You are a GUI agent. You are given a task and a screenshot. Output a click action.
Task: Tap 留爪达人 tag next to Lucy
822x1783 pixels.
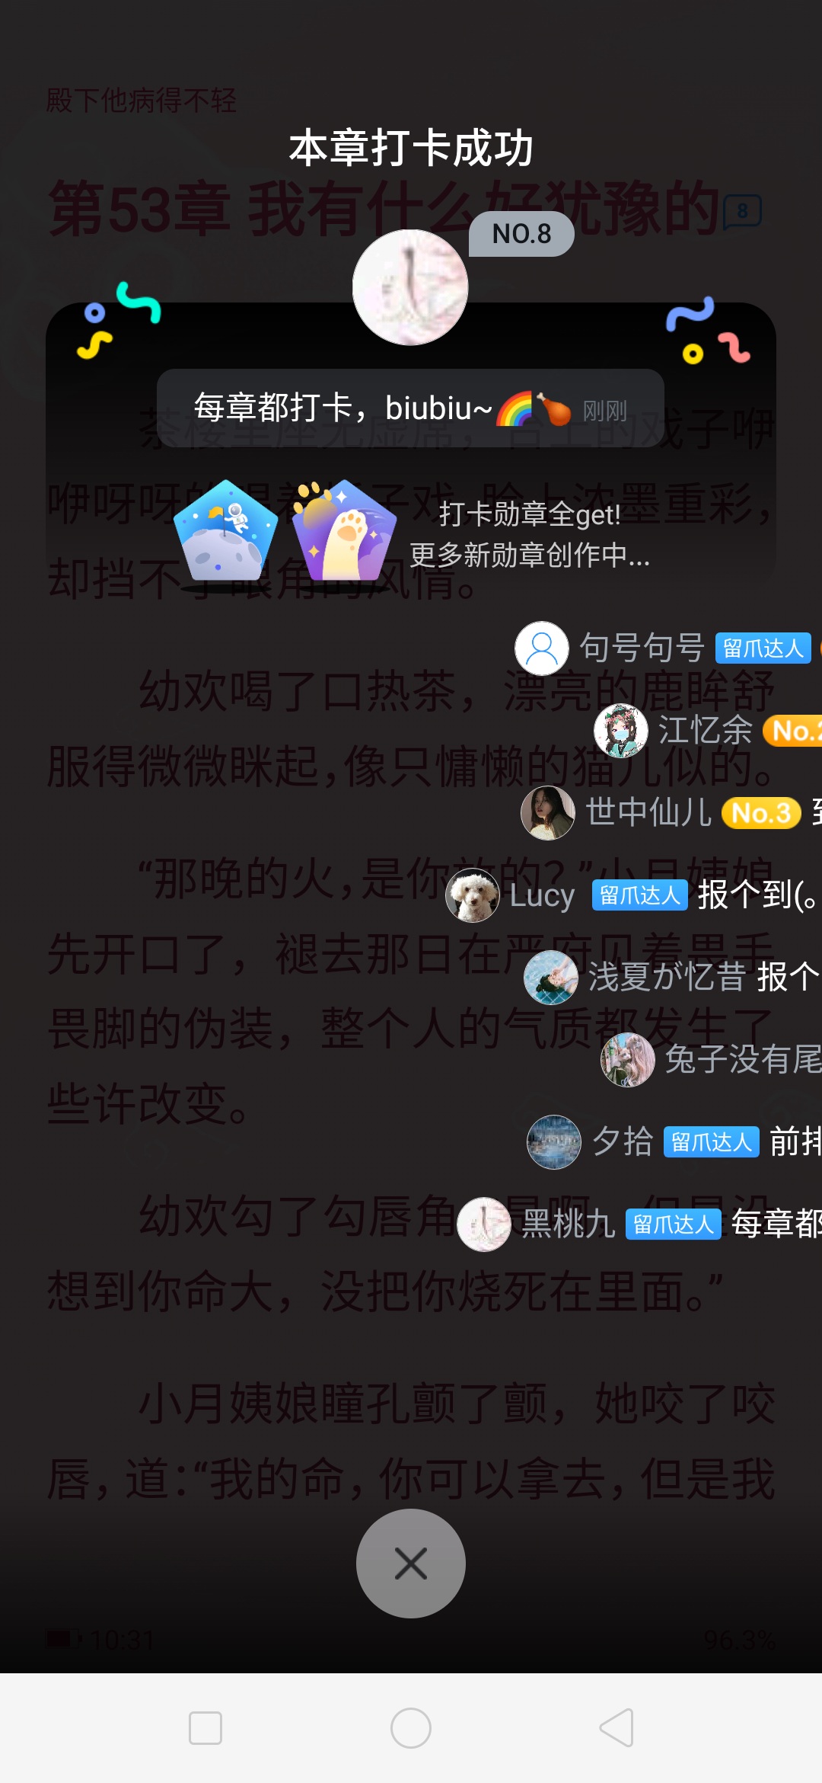point(640,895)
